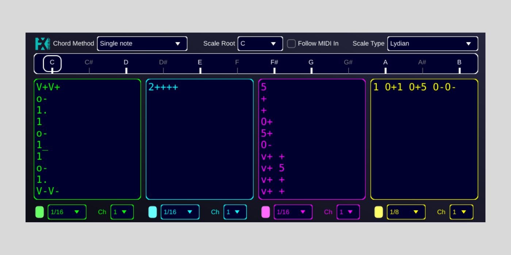The height and width of the screenshot is (255, 511).
Task: Toggle the magenta lane swatch
Action: [x=265, y=212]
